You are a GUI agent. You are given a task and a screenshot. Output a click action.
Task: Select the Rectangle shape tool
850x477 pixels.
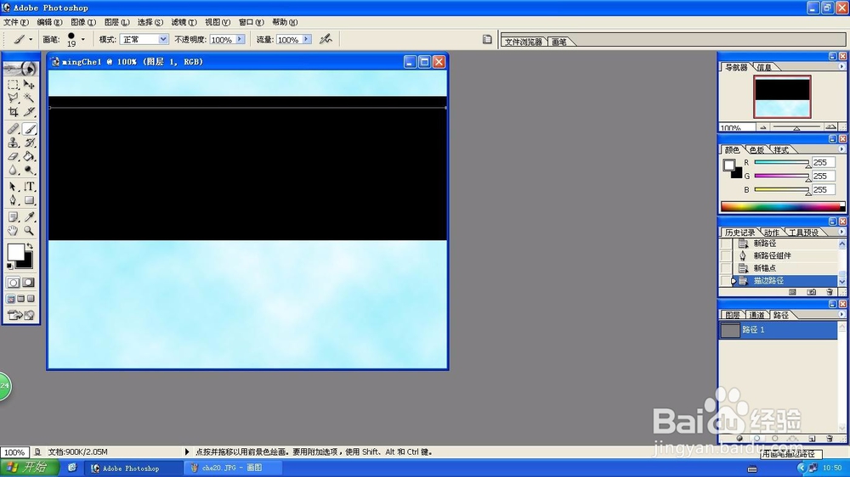coord(29,200)
